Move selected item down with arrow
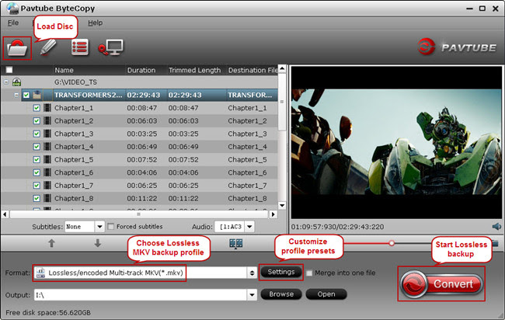The width and height of the screenshot is (505, 320). click(x=98, y=243)
